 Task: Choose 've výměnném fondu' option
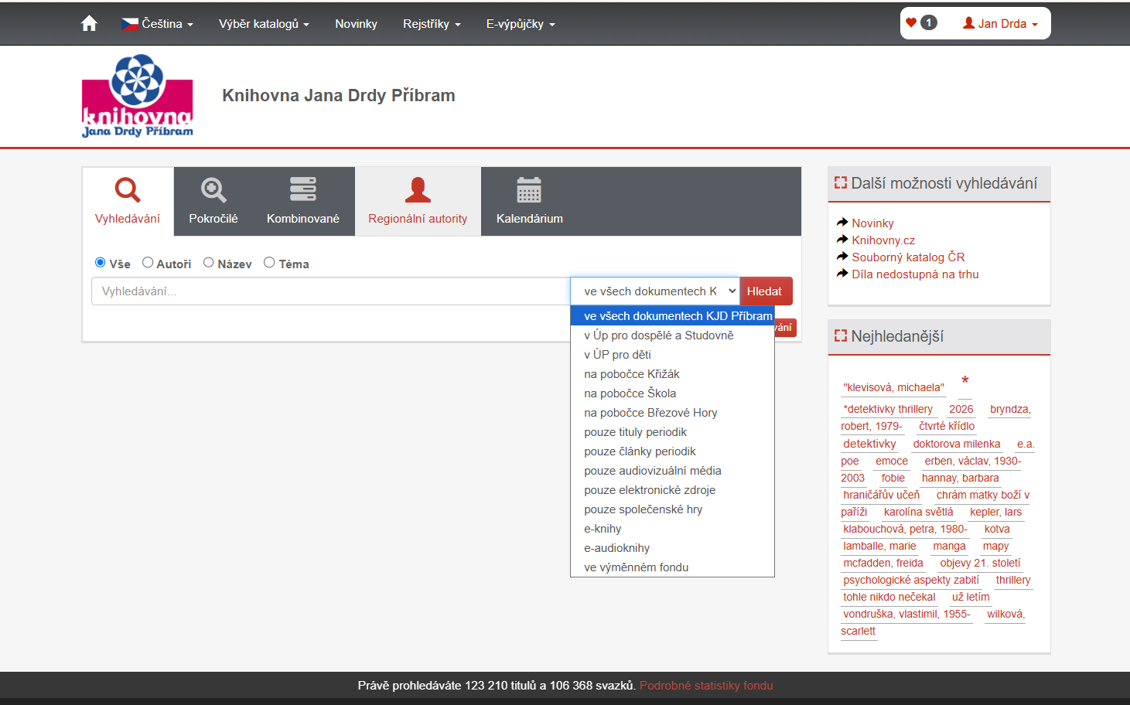(672, 567)
